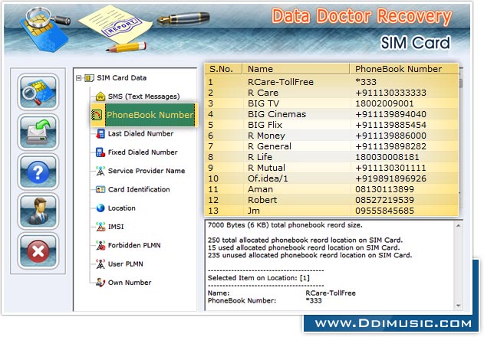Select PhoneBook Number tree item

tap(150, 115)
